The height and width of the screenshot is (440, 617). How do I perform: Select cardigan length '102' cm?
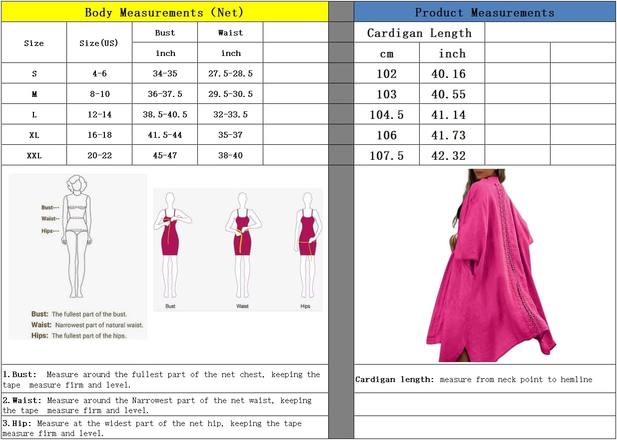click(x=387, y=73)
